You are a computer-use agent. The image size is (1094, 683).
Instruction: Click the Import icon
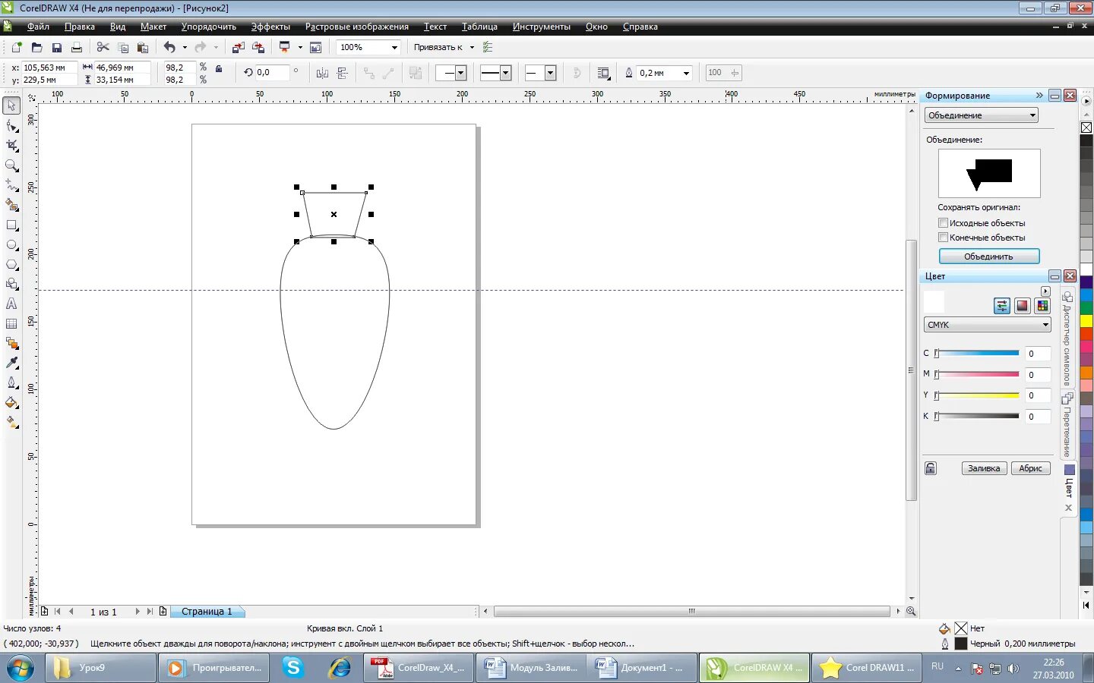239,47
